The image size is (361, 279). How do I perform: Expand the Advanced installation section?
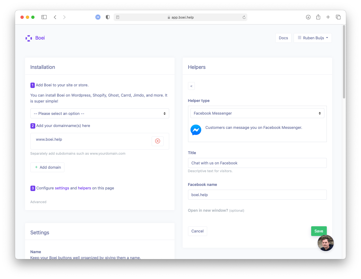click(x=38, y=202)
